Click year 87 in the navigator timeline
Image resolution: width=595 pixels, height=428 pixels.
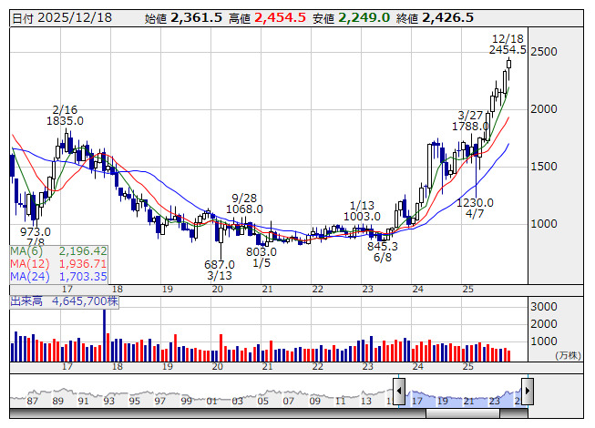(x=32, y=402)
